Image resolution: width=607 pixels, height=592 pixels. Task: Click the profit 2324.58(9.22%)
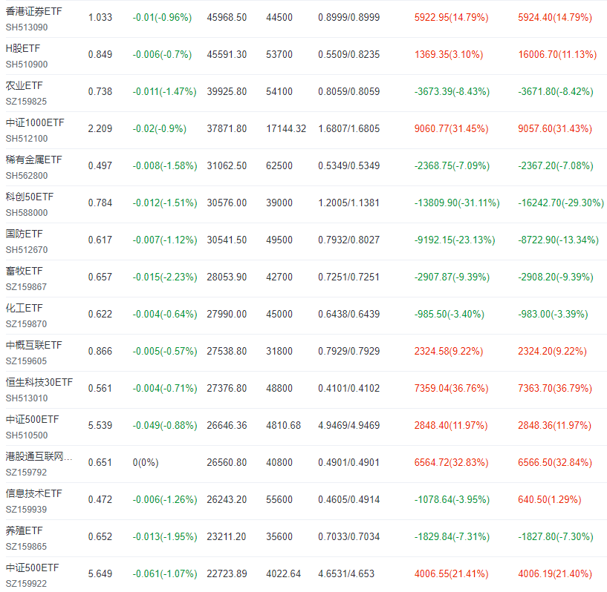click(449, 352)
